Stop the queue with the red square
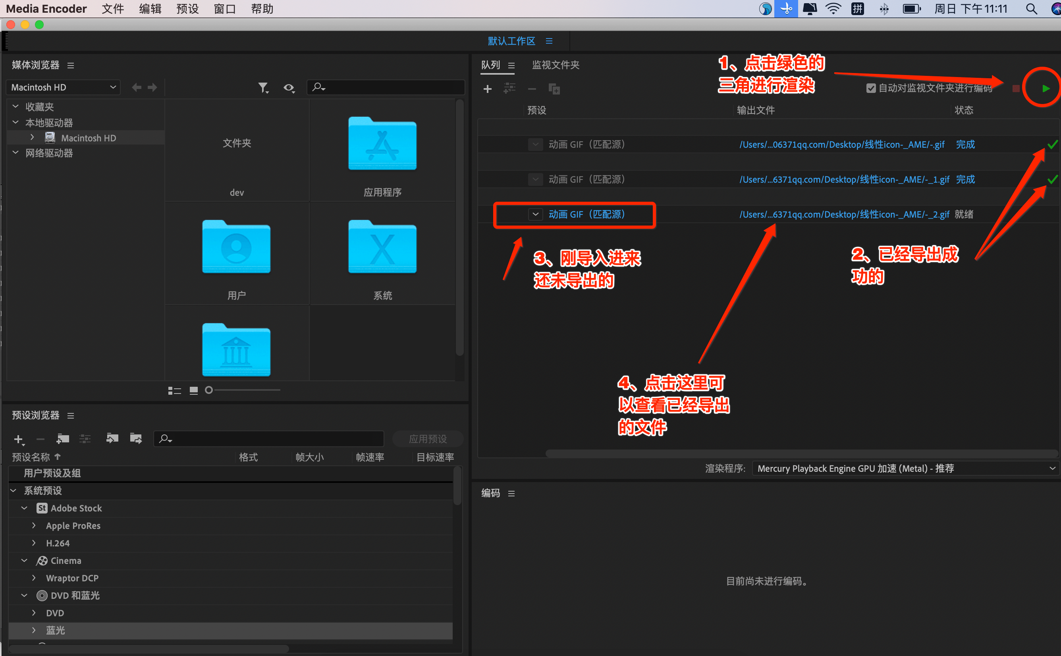Image resolution: width=1061 pixels, height=656 pixels. [1016, 89]
